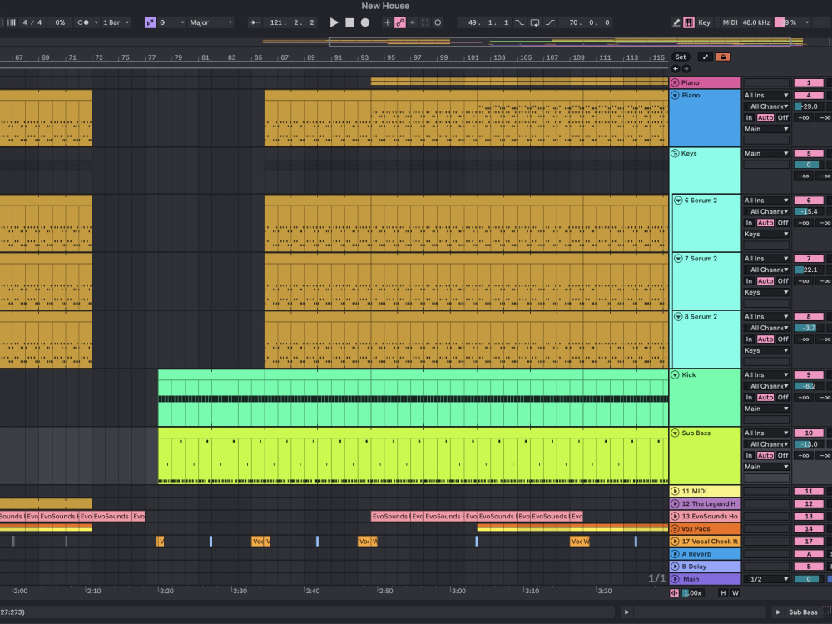Select the B Delay return track
Viewport: 832px width, 624px height.
click(706, 567)
